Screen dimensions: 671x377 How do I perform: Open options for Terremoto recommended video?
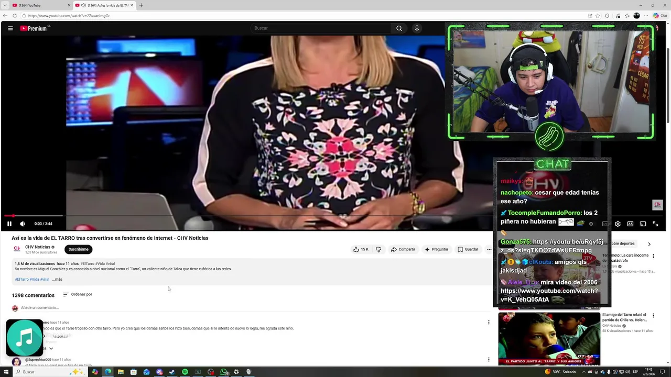click(x=653, y=256)
